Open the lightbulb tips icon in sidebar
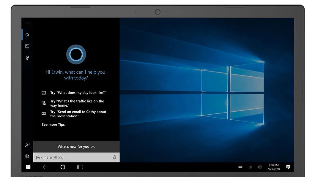 click(27, 58)
